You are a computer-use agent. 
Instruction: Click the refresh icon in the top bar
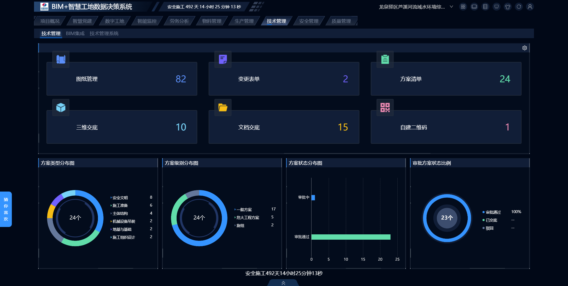tap(519, 7)
